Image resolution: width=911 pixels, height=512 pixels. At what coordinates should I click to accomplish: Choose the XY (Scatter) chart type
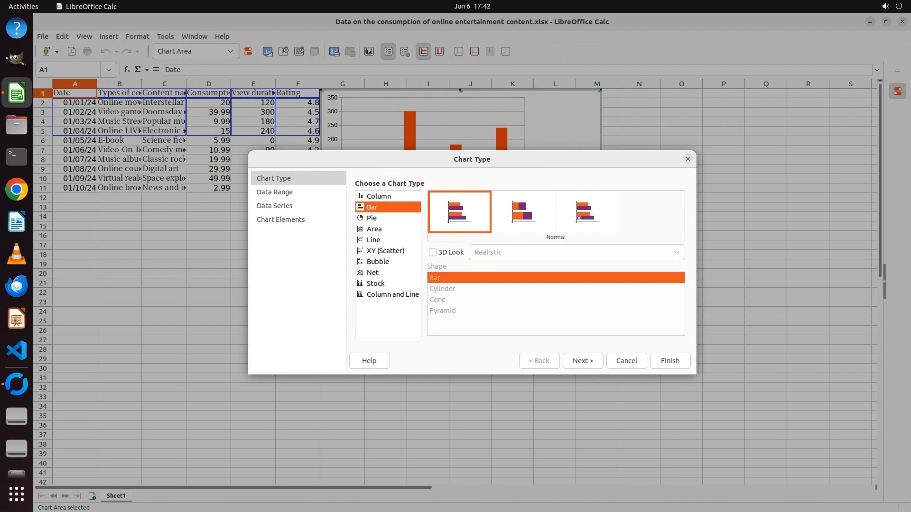(x=385, y=251)
